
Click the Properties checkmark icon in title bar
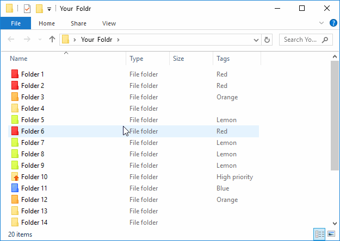click(27, 9)
